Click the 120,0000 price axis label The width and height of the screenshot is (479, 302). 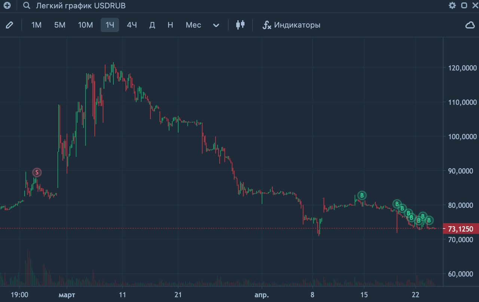tap(462, 68)
